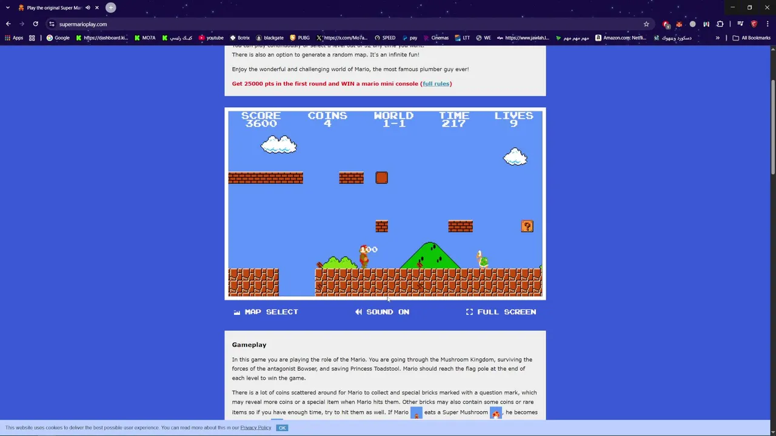Click the red extension with badge
The height and width of the screenshot is (436, 776).
(x=666, y=24)
